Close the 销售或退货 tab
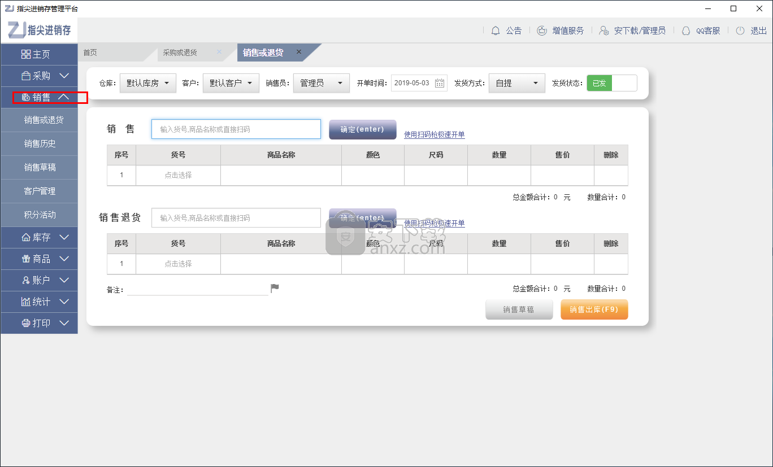Viewport: 773px width, 467px height. click(x=299, y=52)
